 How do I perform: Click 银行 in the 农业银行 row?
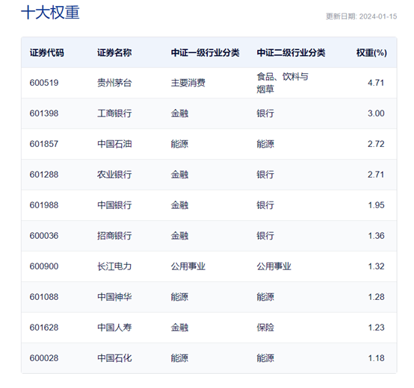click(x=265, y=175)
